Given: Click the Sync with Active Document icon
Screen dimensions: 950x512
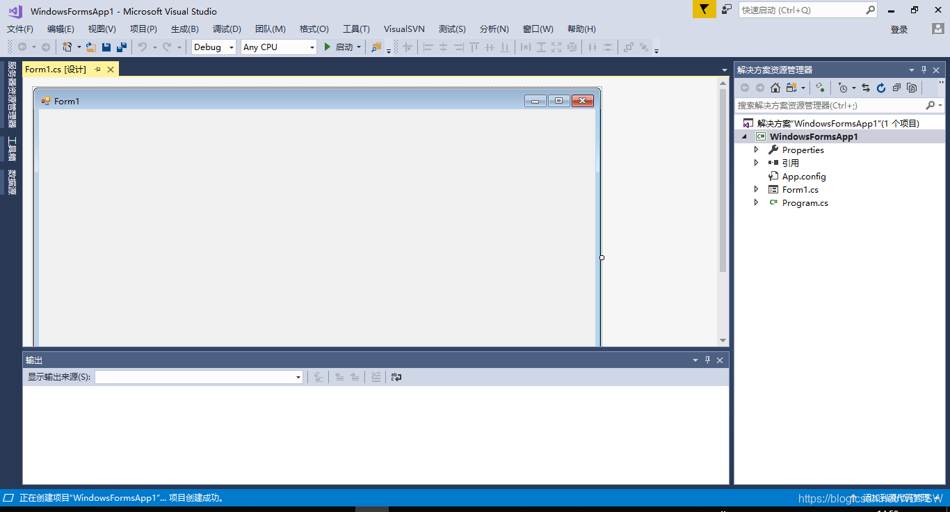Looking at the screenshot, I should tap(866, 88).
